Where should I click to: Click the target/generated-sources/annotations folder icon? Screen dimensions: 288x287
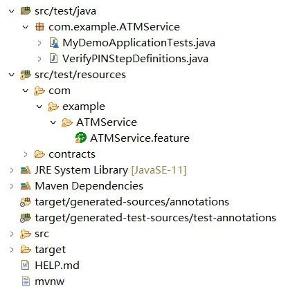click(26, 202)
